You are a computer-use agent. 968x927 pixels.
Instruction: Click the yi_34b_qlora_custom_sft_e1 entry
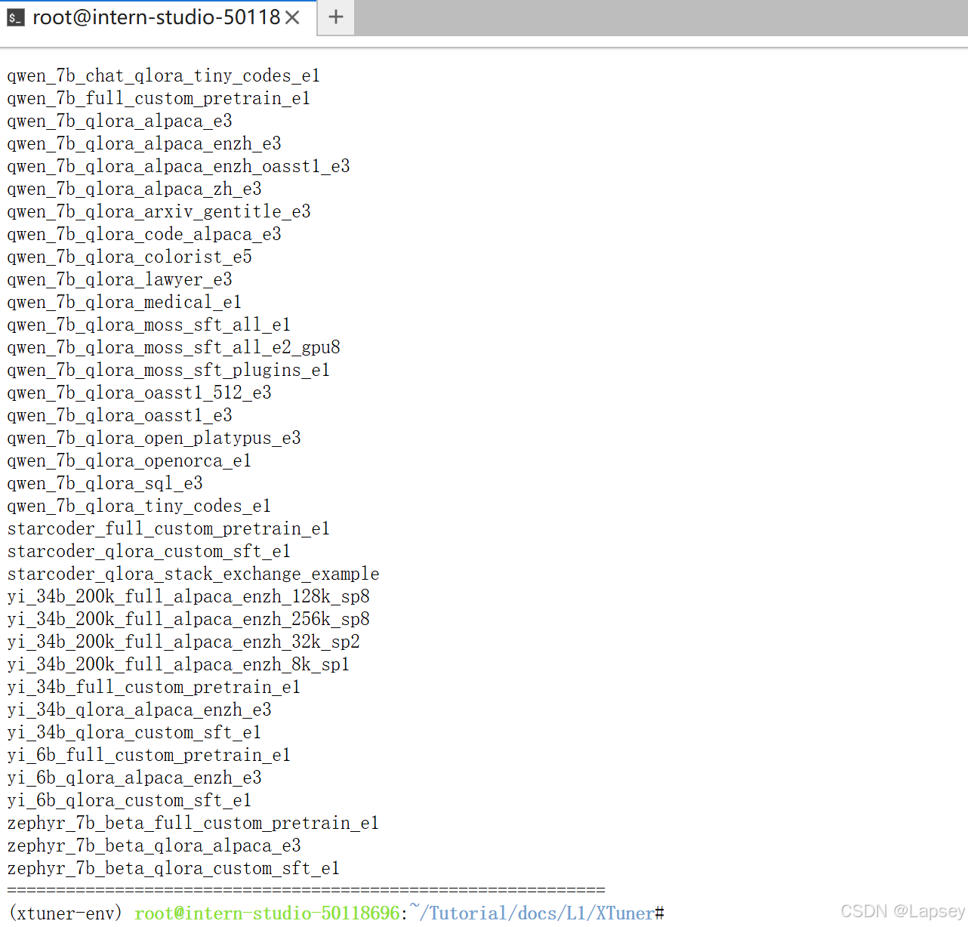134,733
